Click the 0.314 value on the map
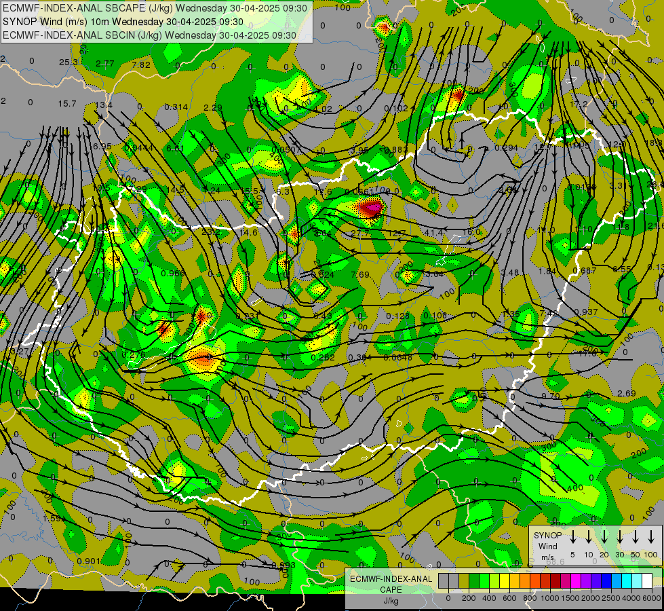 [176, 107]
